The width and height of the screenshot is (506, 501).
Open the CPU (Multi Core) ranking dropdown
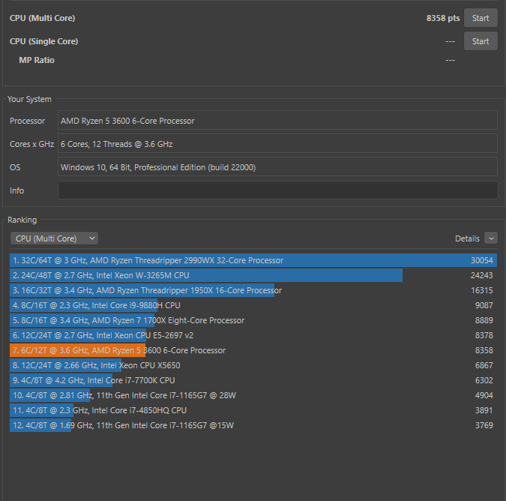click(x=54, y=238)
